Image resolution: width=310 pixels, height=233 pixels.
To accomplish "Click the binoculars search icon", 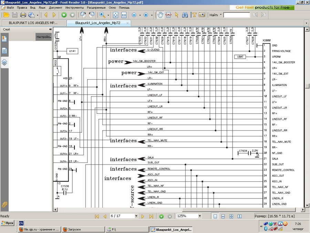I will click(185, 15).
